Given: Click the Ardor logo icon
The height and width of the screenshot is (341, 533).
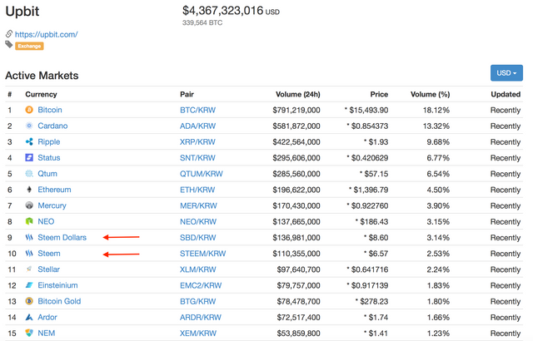Looking at the screenshot, I should click(29, 317).
